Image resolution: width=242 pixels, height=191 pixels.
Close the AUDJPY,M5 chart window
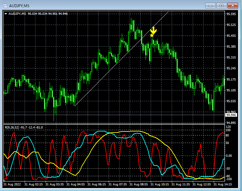(x=233, y=6)
